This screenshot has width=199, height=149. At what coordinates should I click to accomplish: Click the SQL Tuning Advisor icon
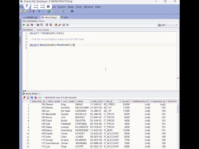(41, 25)
